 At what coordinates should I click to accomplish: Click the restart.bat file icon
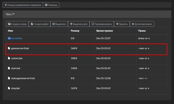(x=9, y=58)
